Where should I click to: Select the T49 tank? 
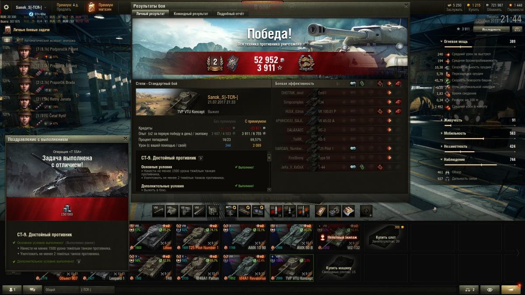click(151, 268)
